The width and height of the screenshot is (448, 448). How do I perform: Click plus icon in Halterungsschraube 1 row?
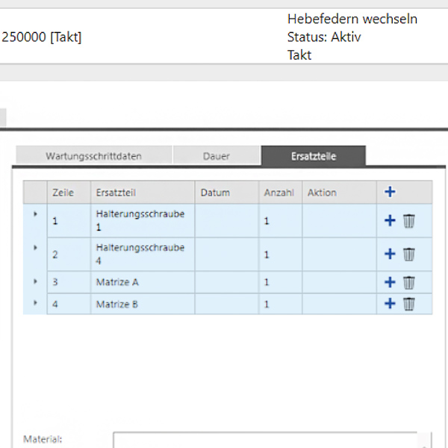pos(389,221)
